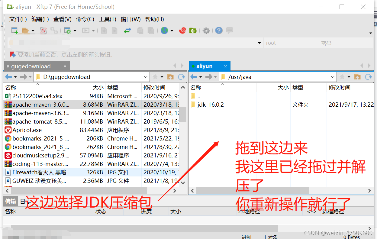Click the local pane scroll-down arrow
Viewport: 377px width, 239px height.
(x=183, y=183)
